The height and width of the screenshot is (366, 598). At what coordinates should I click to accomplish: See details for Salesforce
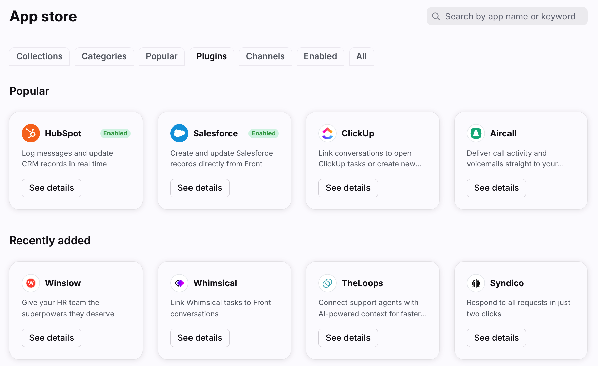200,188
